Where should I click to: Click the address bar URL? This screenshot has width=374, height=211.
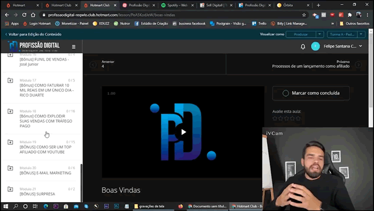coord(112,15)
